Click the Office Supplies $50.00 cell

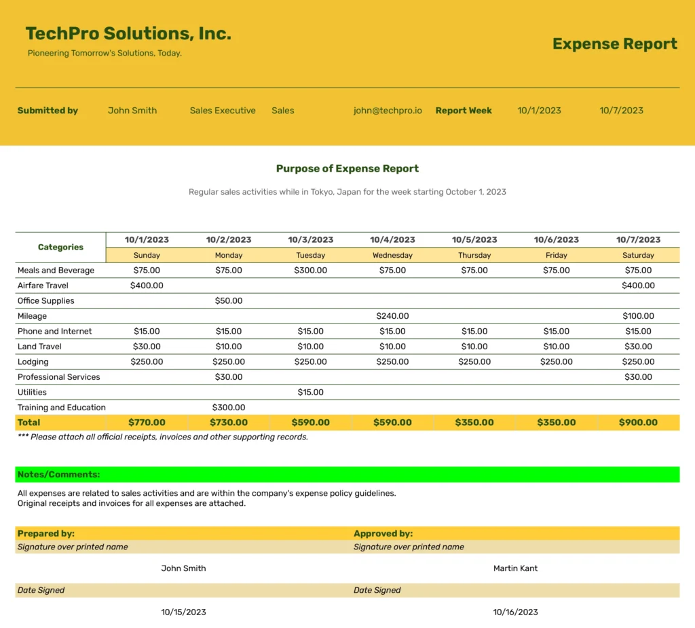pyautogui.click(x=229, y=301)
